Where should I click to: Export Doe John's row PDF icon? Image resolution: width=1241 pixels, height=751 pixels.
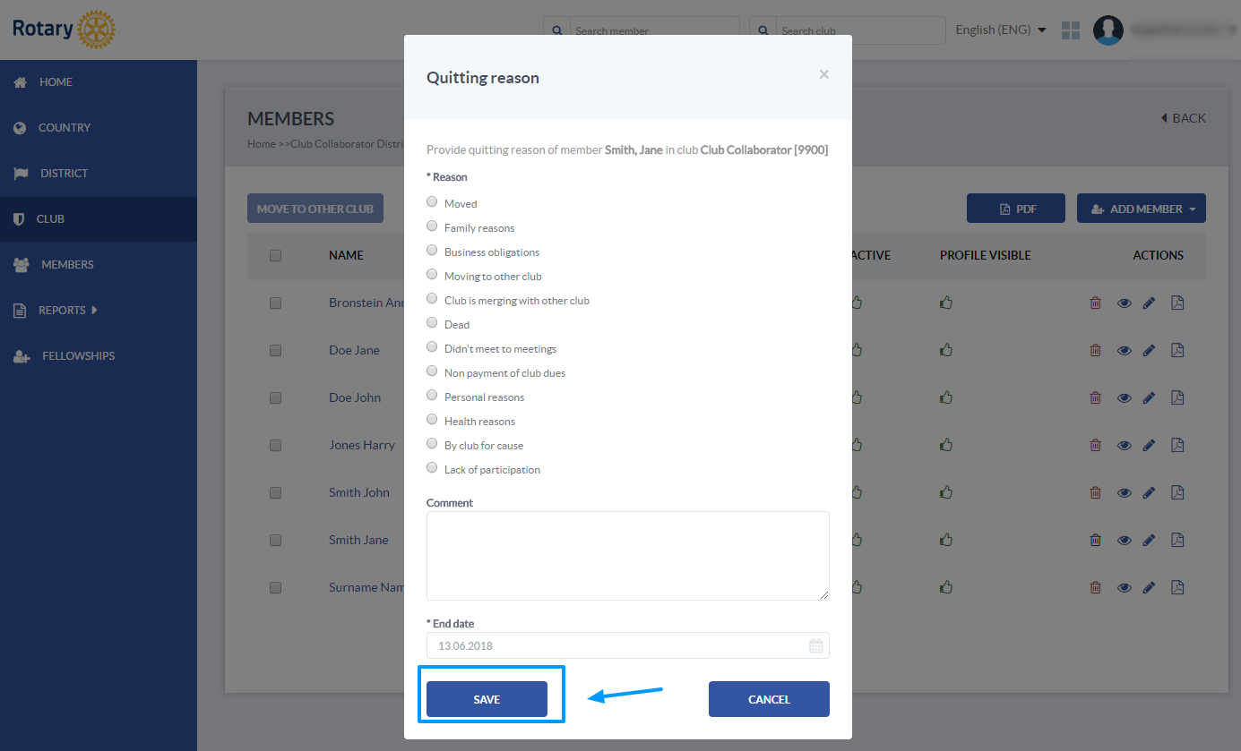tap(1177, 397)
